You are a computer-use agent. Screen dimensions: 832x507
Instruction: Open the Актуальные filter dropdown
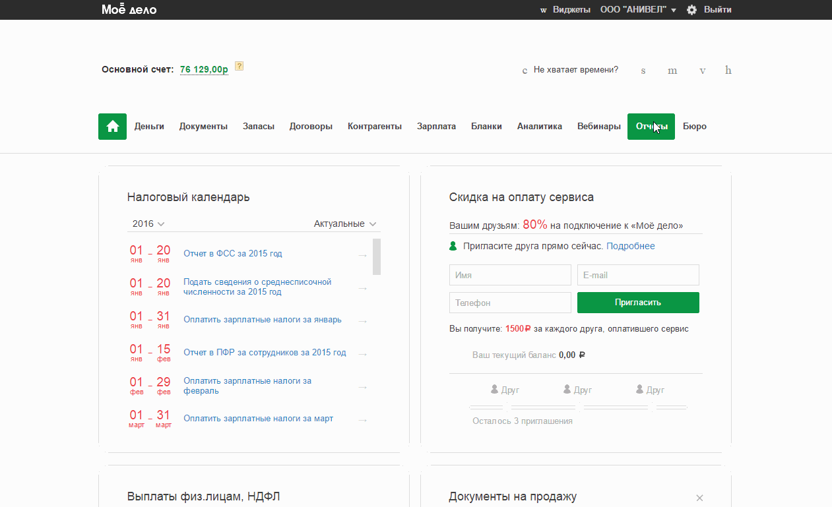pyautogui.click(x=345, y=224)
